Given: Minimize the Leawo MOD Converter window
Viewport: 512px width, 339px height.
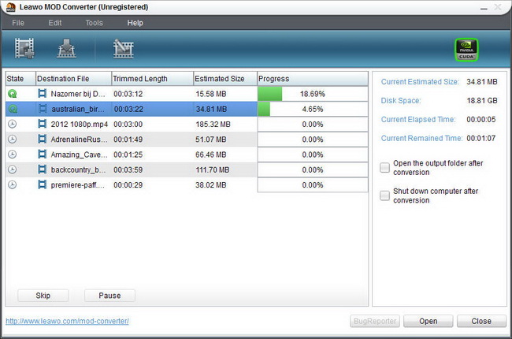Looking at the screenshot, I should tap(484, 8).
